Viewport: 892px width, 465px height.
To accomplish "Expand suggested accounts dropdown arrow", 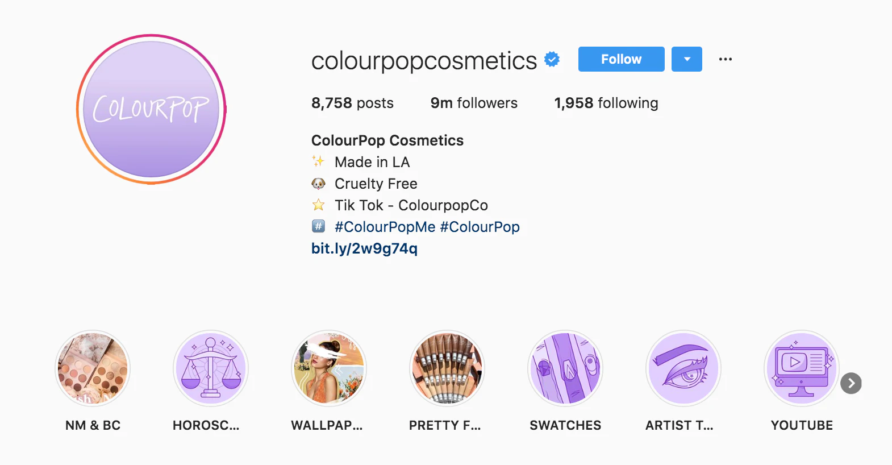I will click(687, 59).
